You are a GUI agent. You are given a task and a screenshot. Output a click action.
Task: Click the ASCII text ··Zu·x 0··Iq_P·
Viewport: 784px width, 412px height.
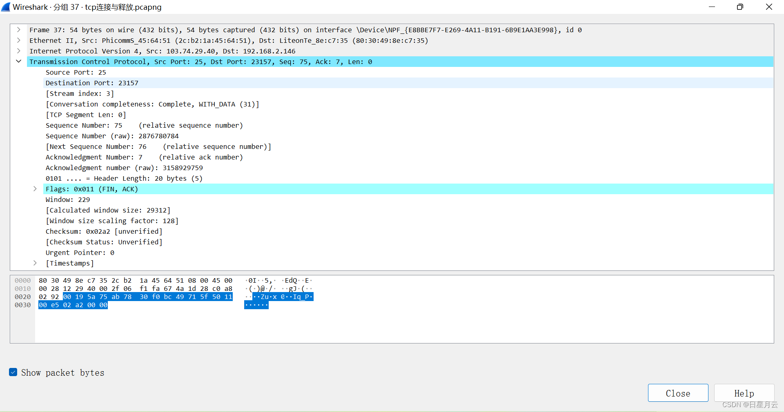[283, 297]
